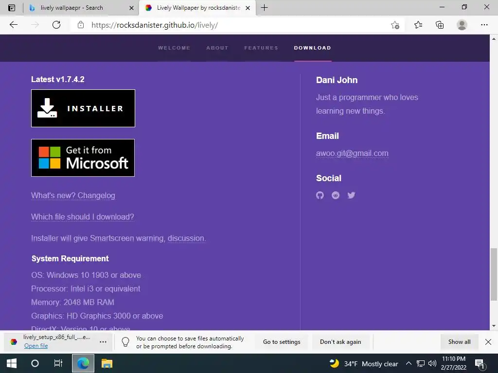Go to the WELCOME section
498x373 pixels.
click(x=174, y=48)
